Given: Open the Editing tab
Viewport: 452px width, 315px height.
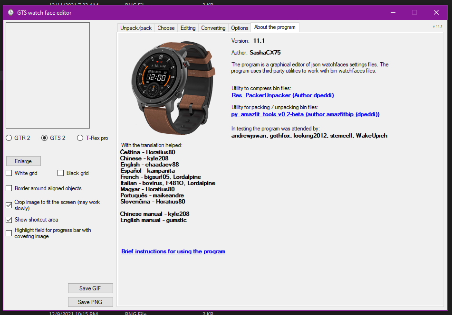Looking at the screenshot, I should 188,28.
